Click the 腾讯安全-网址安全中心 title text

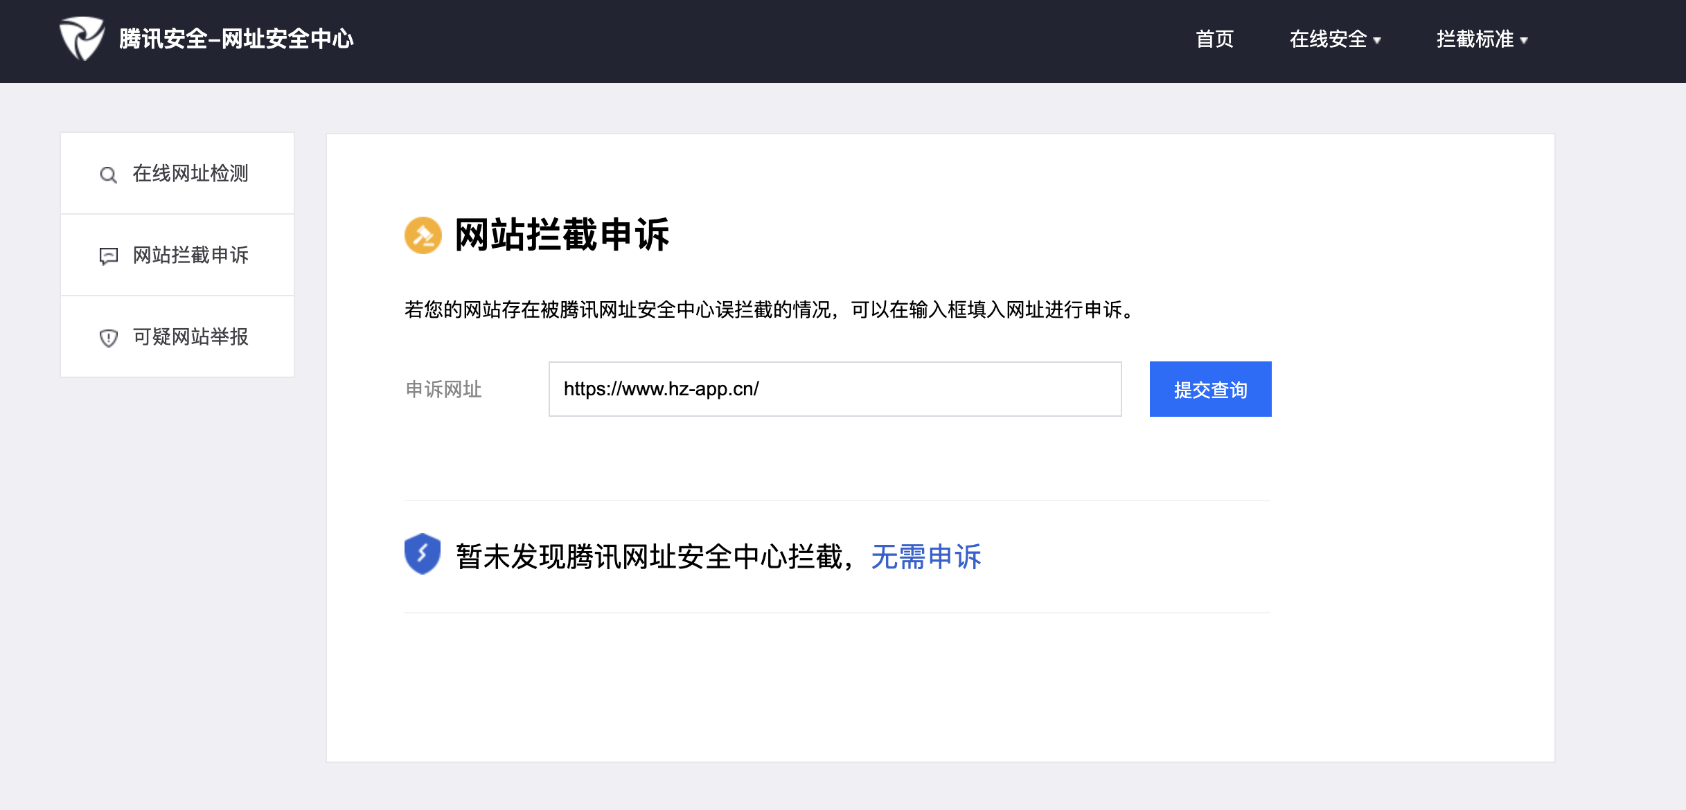(236, 39)
